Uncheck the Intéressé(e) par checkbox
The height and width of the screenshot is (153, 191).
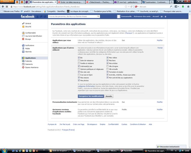[79, 66]
